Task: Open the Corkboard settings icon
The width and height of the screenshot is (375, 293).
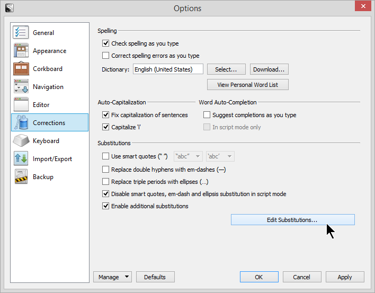Action: pos(21,69)
